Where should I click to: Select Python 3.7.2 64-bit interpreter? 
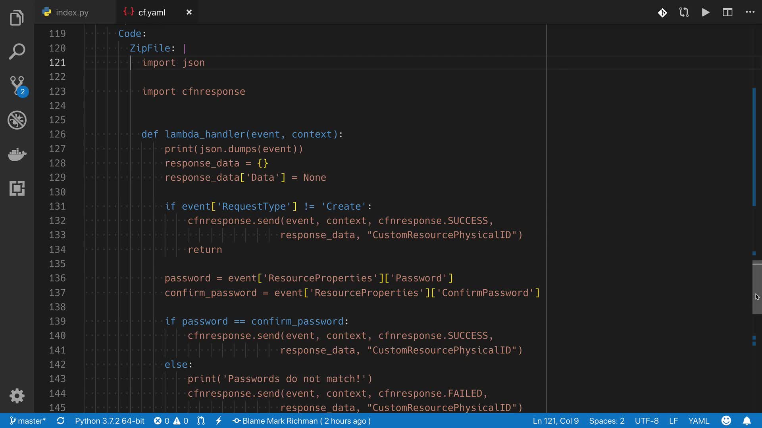coord(110,421)
